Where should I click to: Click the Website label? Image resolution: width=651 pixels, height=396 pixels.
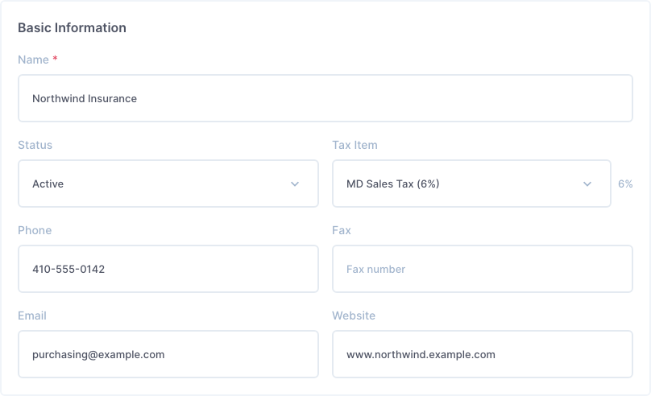pos(354,316)
